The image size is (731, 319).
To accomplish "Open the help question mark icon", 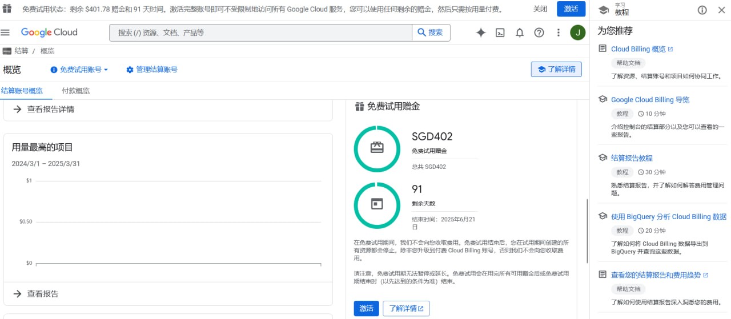I will coord(539,33).
